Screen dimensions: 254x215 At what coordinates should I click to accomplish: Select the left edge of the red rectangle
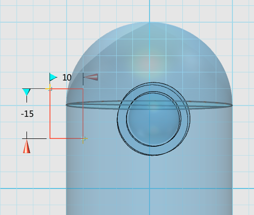[x=50, y=114]
